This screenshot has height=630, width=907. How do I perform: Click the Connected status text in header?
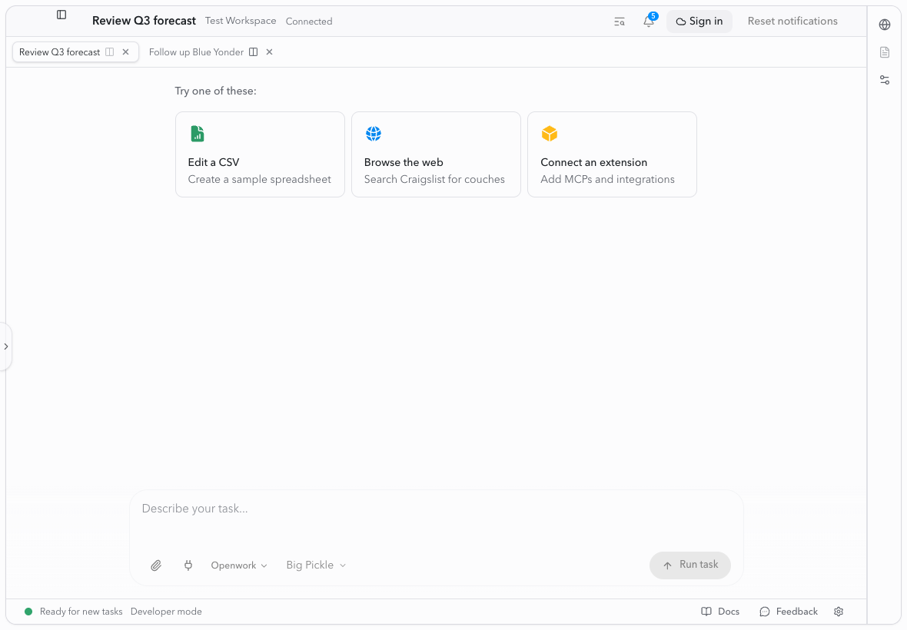309,22
